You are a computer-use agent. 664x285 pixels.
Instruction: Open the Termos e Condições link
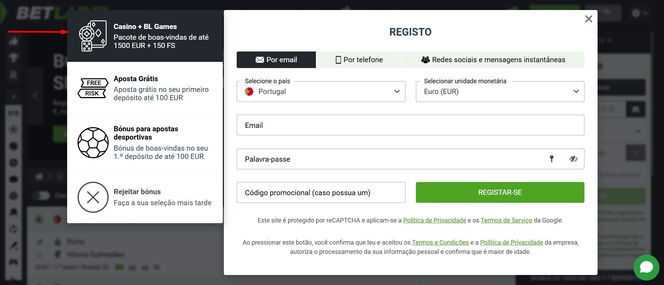(x=440, y=243)
